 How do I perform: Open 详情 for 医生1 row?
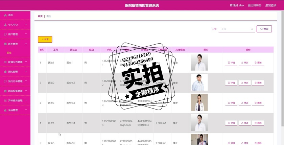(x=231, y=63)
